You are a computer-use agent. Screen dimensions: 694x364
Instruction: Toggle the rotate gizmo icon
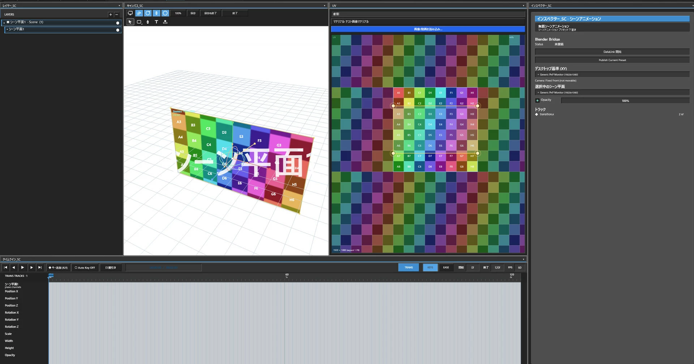tap(148, 13)
